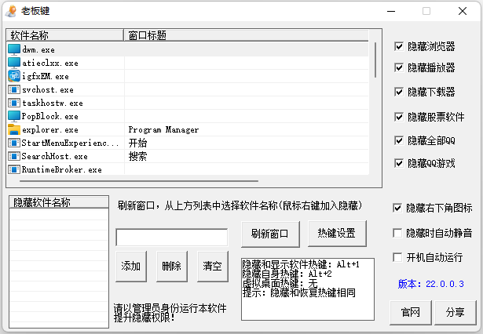Click the process list horizontal scrollbar
This screenshot has width=483, height=334.
click(x=138, y=181)
